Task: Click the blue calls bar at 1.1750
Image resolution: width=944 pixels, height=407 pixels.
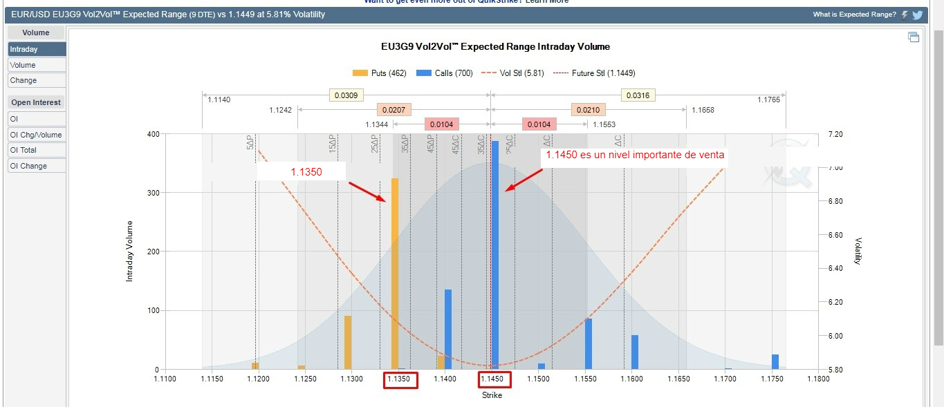Action: click(775, 362)
